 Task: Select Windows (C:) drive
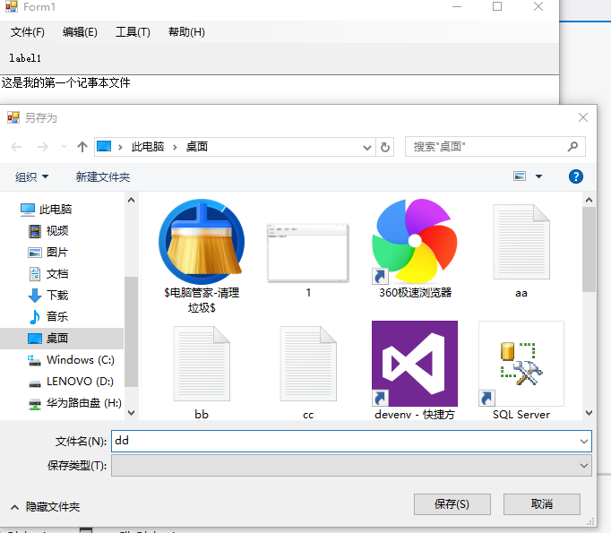click(71, 359)
